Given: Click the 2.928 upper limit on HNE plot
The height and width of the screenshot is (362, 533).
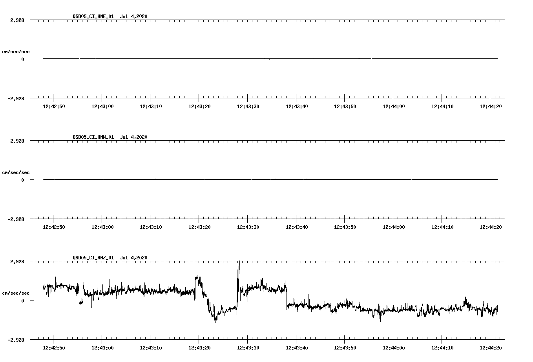Looking at the screenshot, I should [17, 20].
